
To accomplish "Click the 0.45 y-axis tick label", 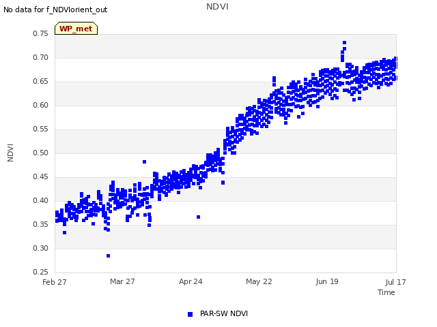I will 41,177.
